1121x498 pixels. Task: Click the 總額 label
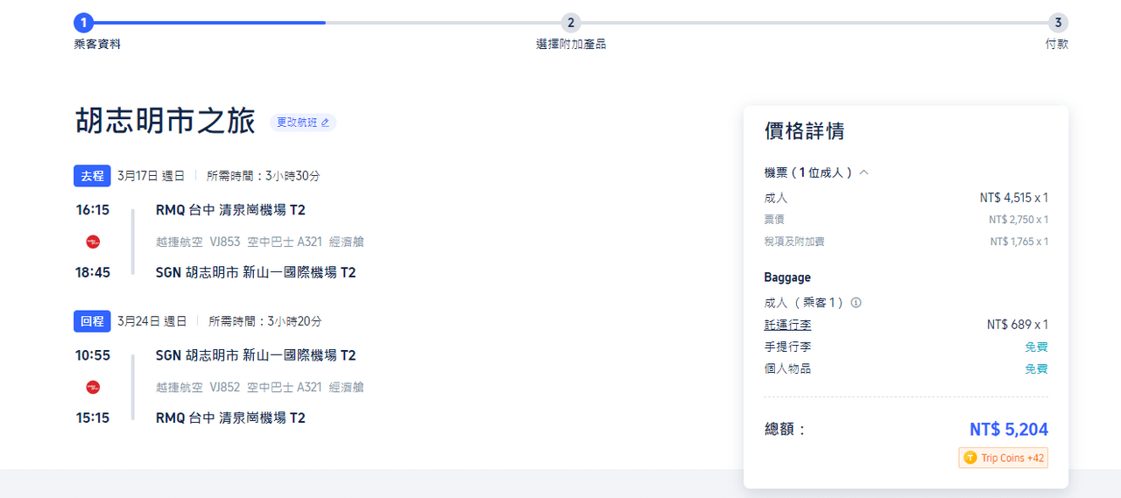(x=785, y=430)
